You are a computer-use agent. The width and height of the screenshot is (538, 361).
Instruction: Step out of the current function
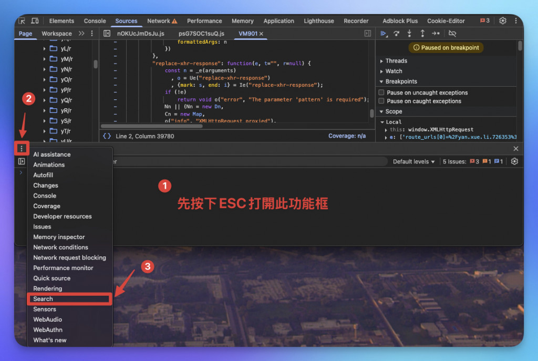(422, 33)
